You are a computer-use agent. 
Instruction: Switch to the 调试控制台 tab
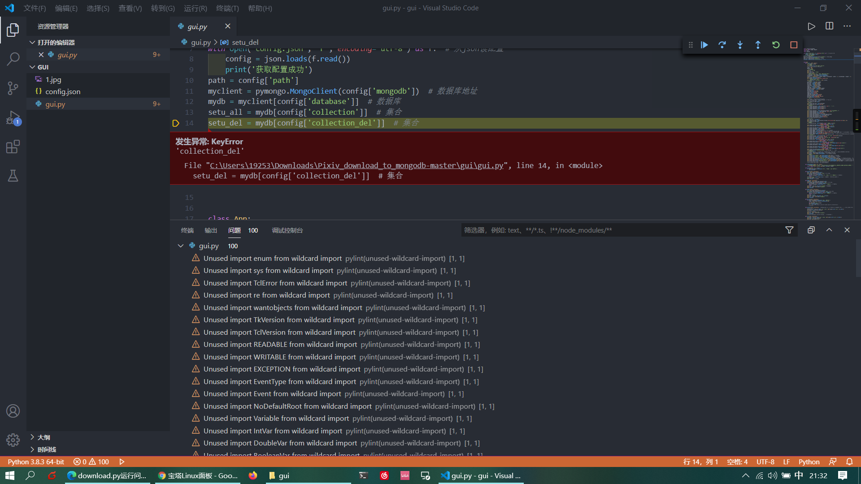pos(287,230)
